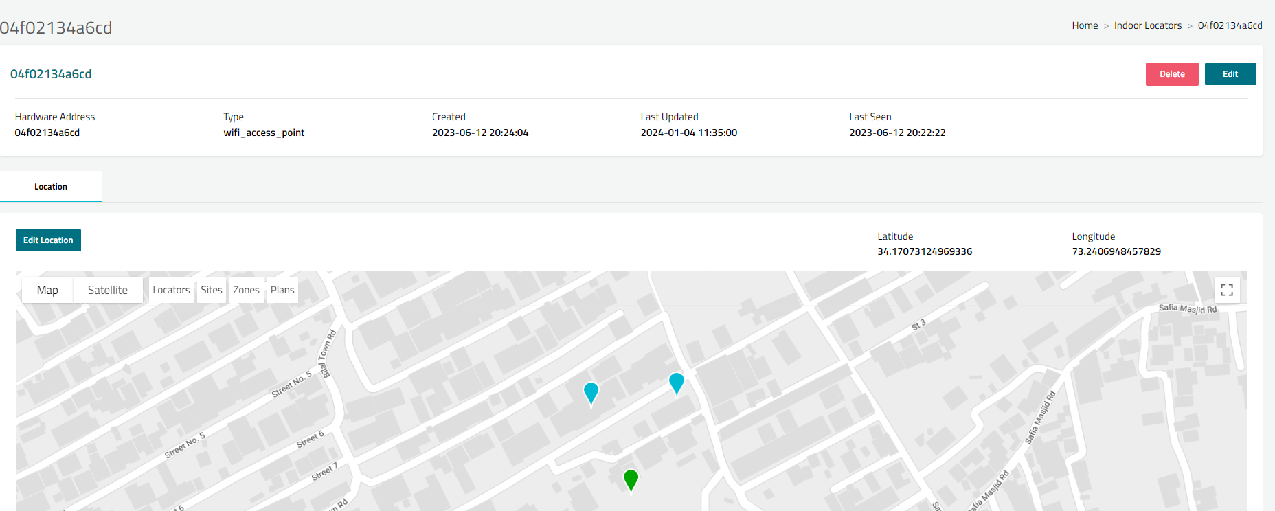Click the Edit button for locator
Image resolution: width=1275 pixels, height=511 pixels.
click(x=1230, y=74)
